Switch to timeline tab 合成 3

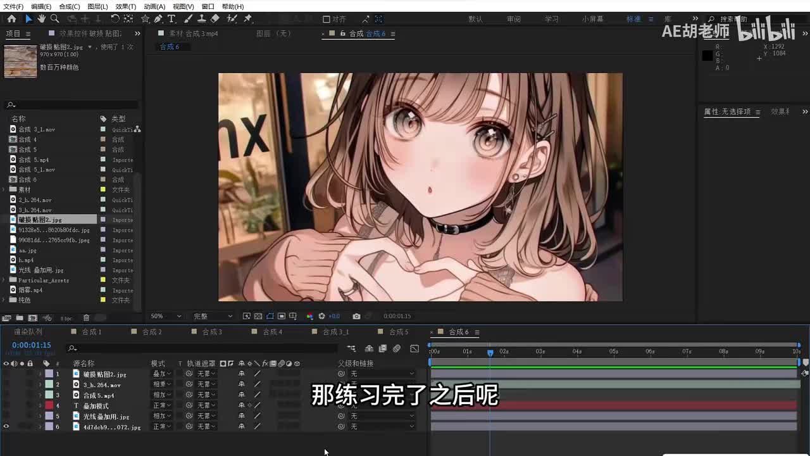212,332
